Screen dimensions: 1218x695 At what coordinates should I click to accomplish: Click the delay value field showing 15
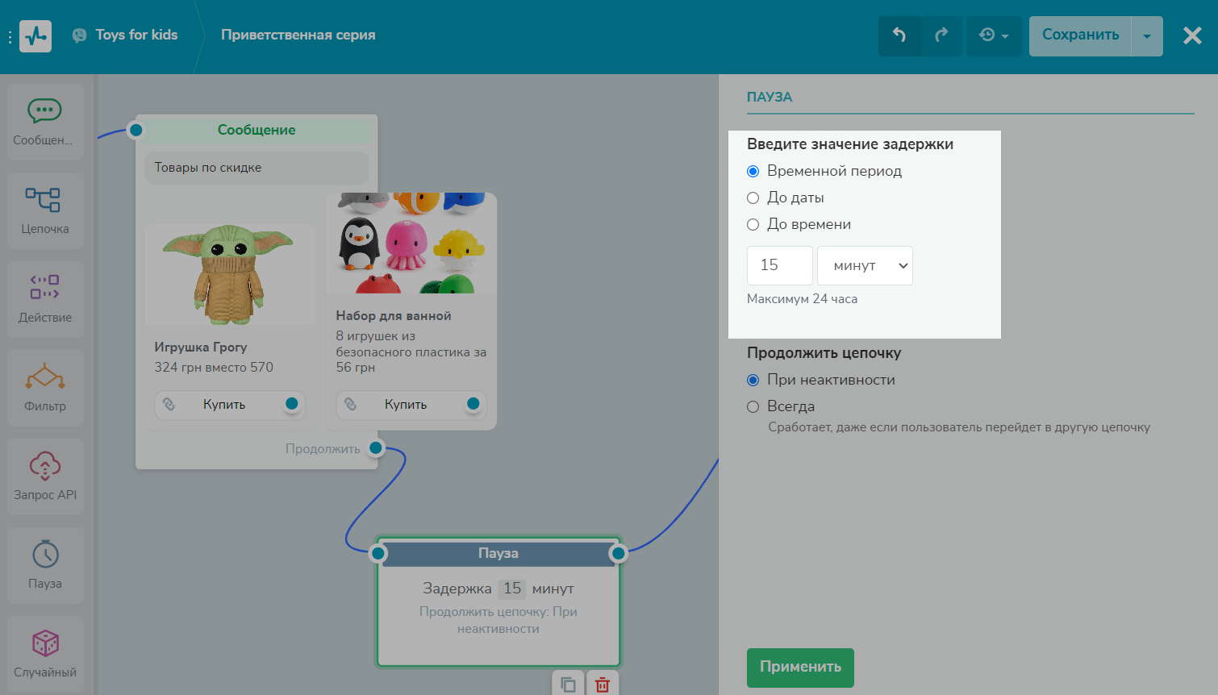[x=779, y=266]
